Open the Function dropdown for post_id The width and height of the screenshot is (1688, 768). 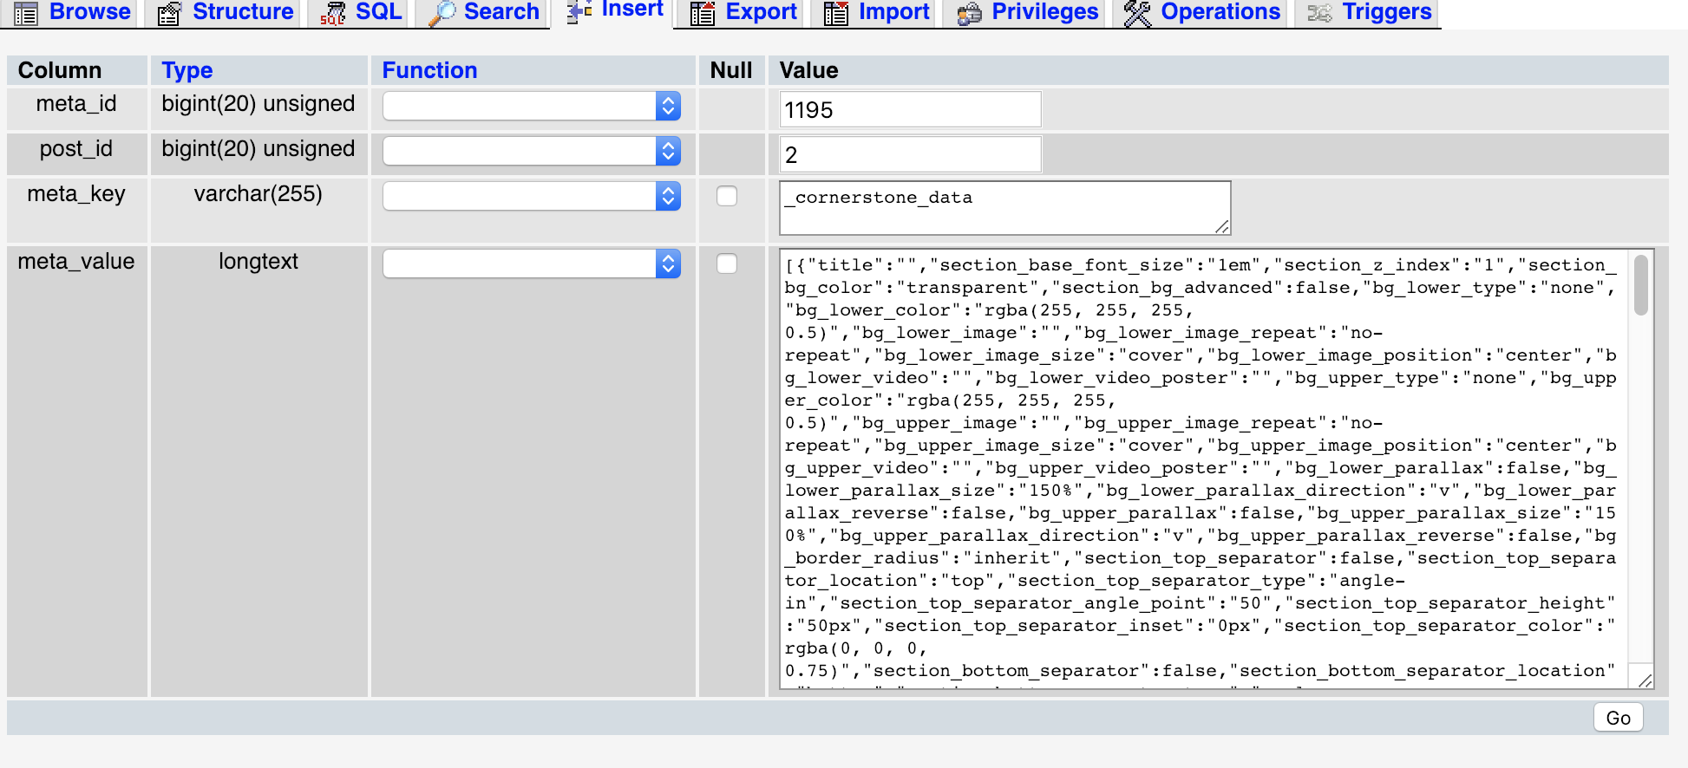532,152
